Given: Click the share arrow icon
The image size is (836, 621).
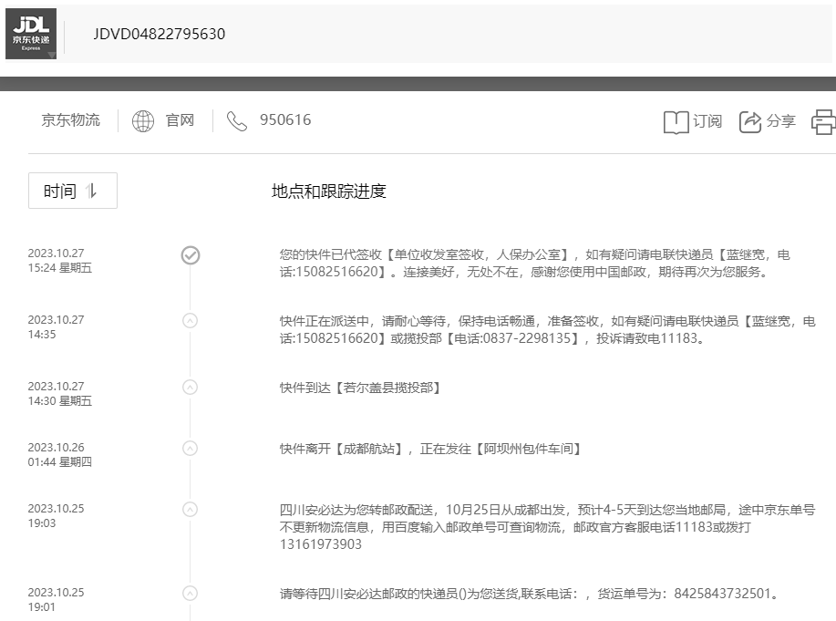Looking at the screenshot, I should pyautogui.click(x=750, y=121).
